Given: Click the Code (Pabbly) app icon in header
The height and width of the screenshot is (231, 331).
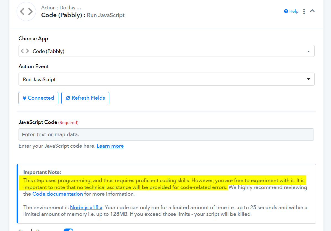Looking at the screenshot, I should click(x=26, y=11).
